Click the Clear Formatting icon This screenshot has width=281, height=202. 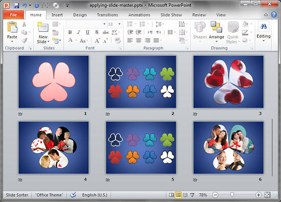pos(118,41)
